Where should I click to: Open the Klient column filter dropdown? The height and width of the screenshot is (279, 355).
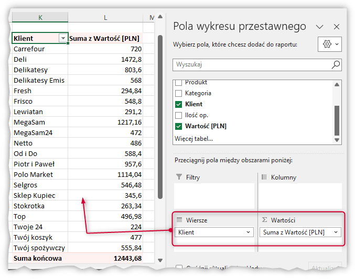[63, 38]
